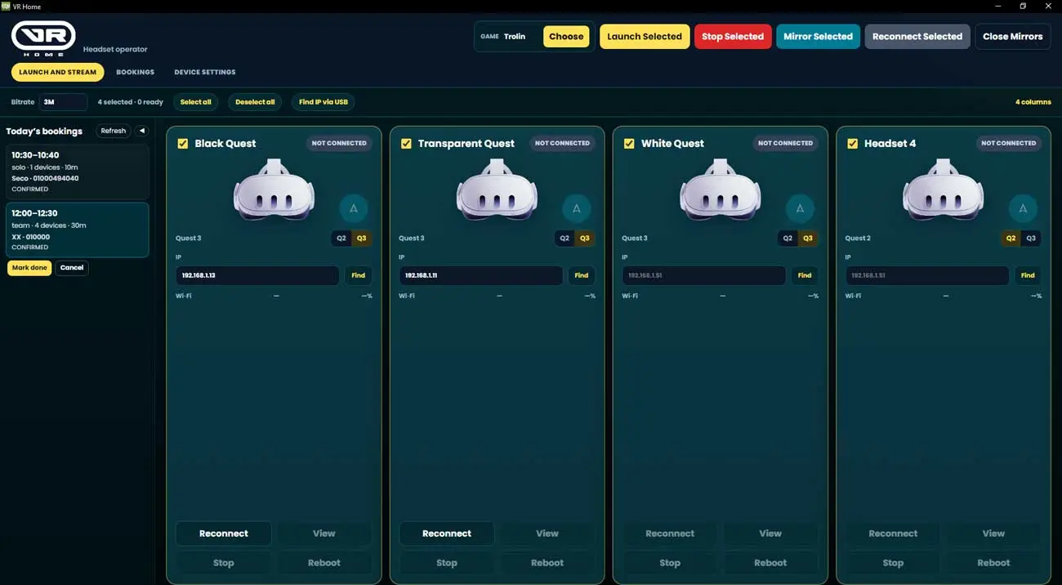
Task: Switch to the Device Settings tab
Action: click(205, 72)
